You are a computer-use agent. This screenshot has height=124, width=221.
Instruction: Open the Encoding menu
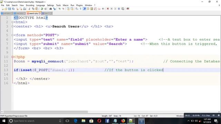pyautogui.click(x=30, y=5)
